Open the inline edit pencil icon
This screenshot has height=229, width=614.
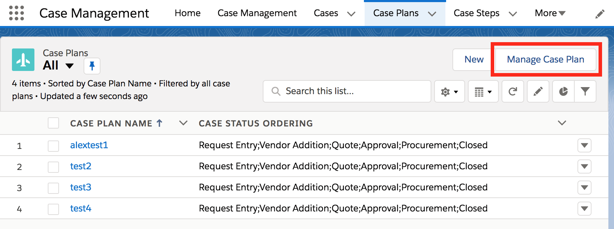point(538,91)
